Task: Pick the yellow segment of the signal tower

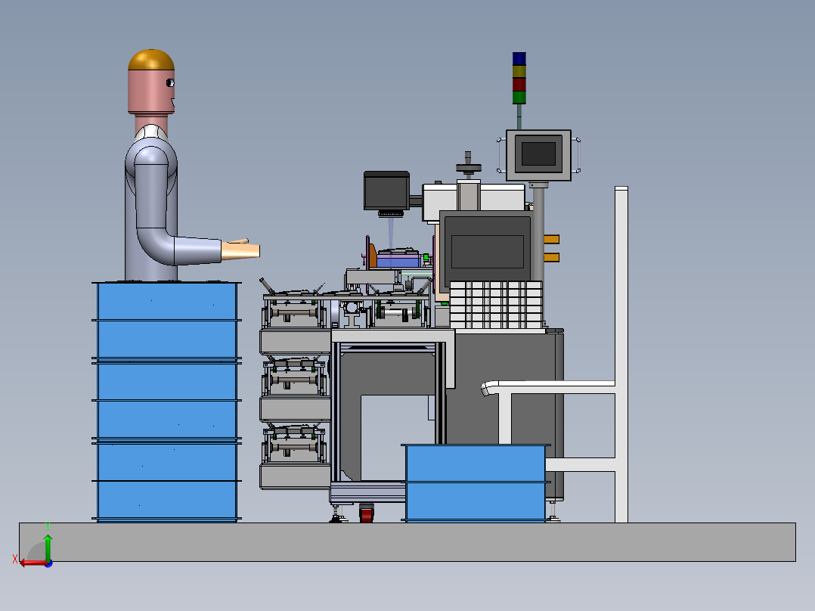Action: (519, 72)
